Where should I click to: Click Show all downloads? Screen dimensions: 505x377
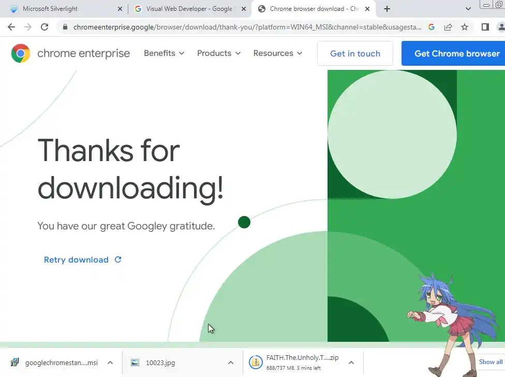click(x=491, y=362)
